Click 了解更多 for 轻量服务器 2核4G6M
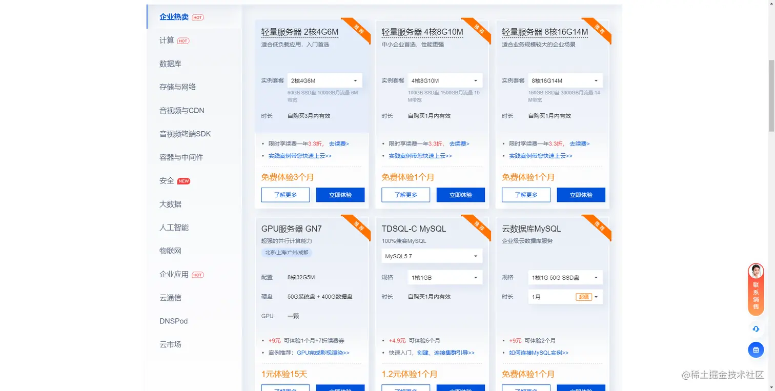Screen dimensions: 775x391 285,195
